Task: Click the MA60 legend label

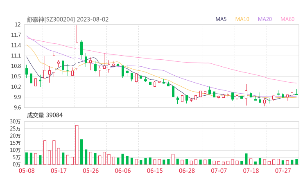Action: coord(287,19)
